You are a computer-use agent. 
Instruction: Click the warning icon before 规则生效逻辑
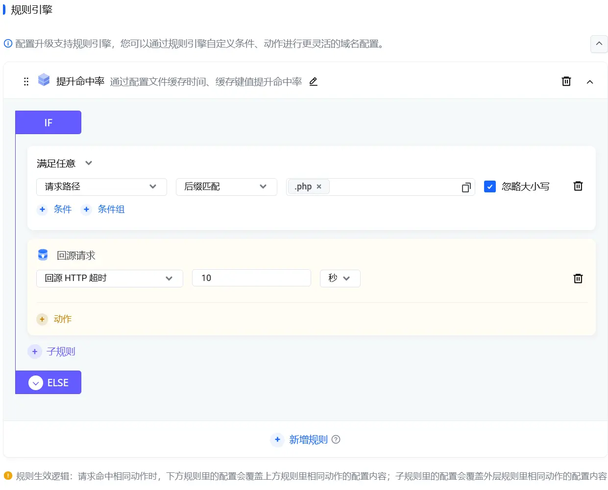(x=8, y=475)
